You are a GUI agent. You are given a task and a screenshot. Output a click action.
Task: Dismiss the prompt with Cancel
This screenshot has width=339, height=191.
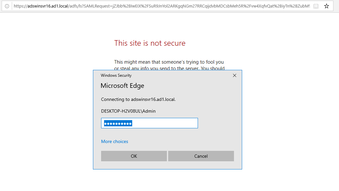(201, 156)
